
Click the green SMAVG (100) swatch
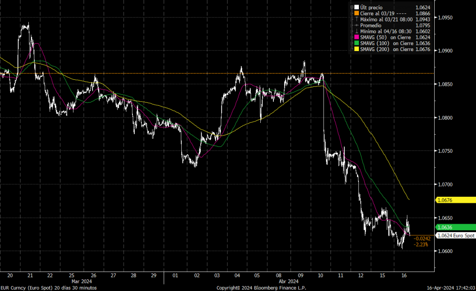356,43
